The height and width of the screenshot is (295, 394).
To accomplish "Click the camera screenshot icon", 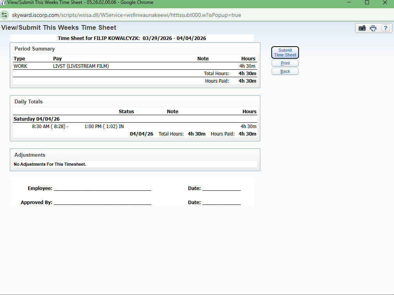I will tap(362, 28).
